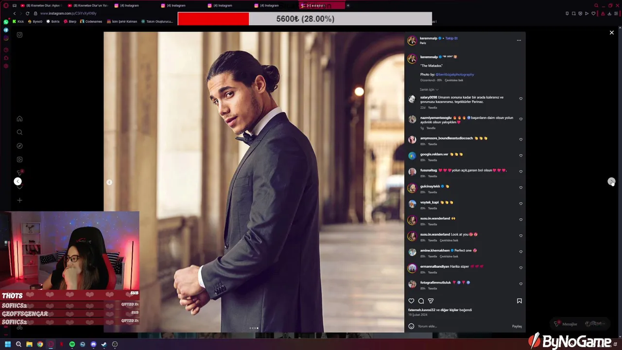Screen dimensions: 622x350
Task: Focus the Yorum ekle comment field
Action: coord(462,326)
